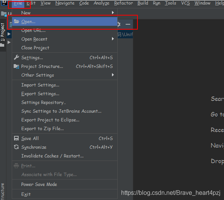
Task: Open the Window menu
Action: point(202,3)
